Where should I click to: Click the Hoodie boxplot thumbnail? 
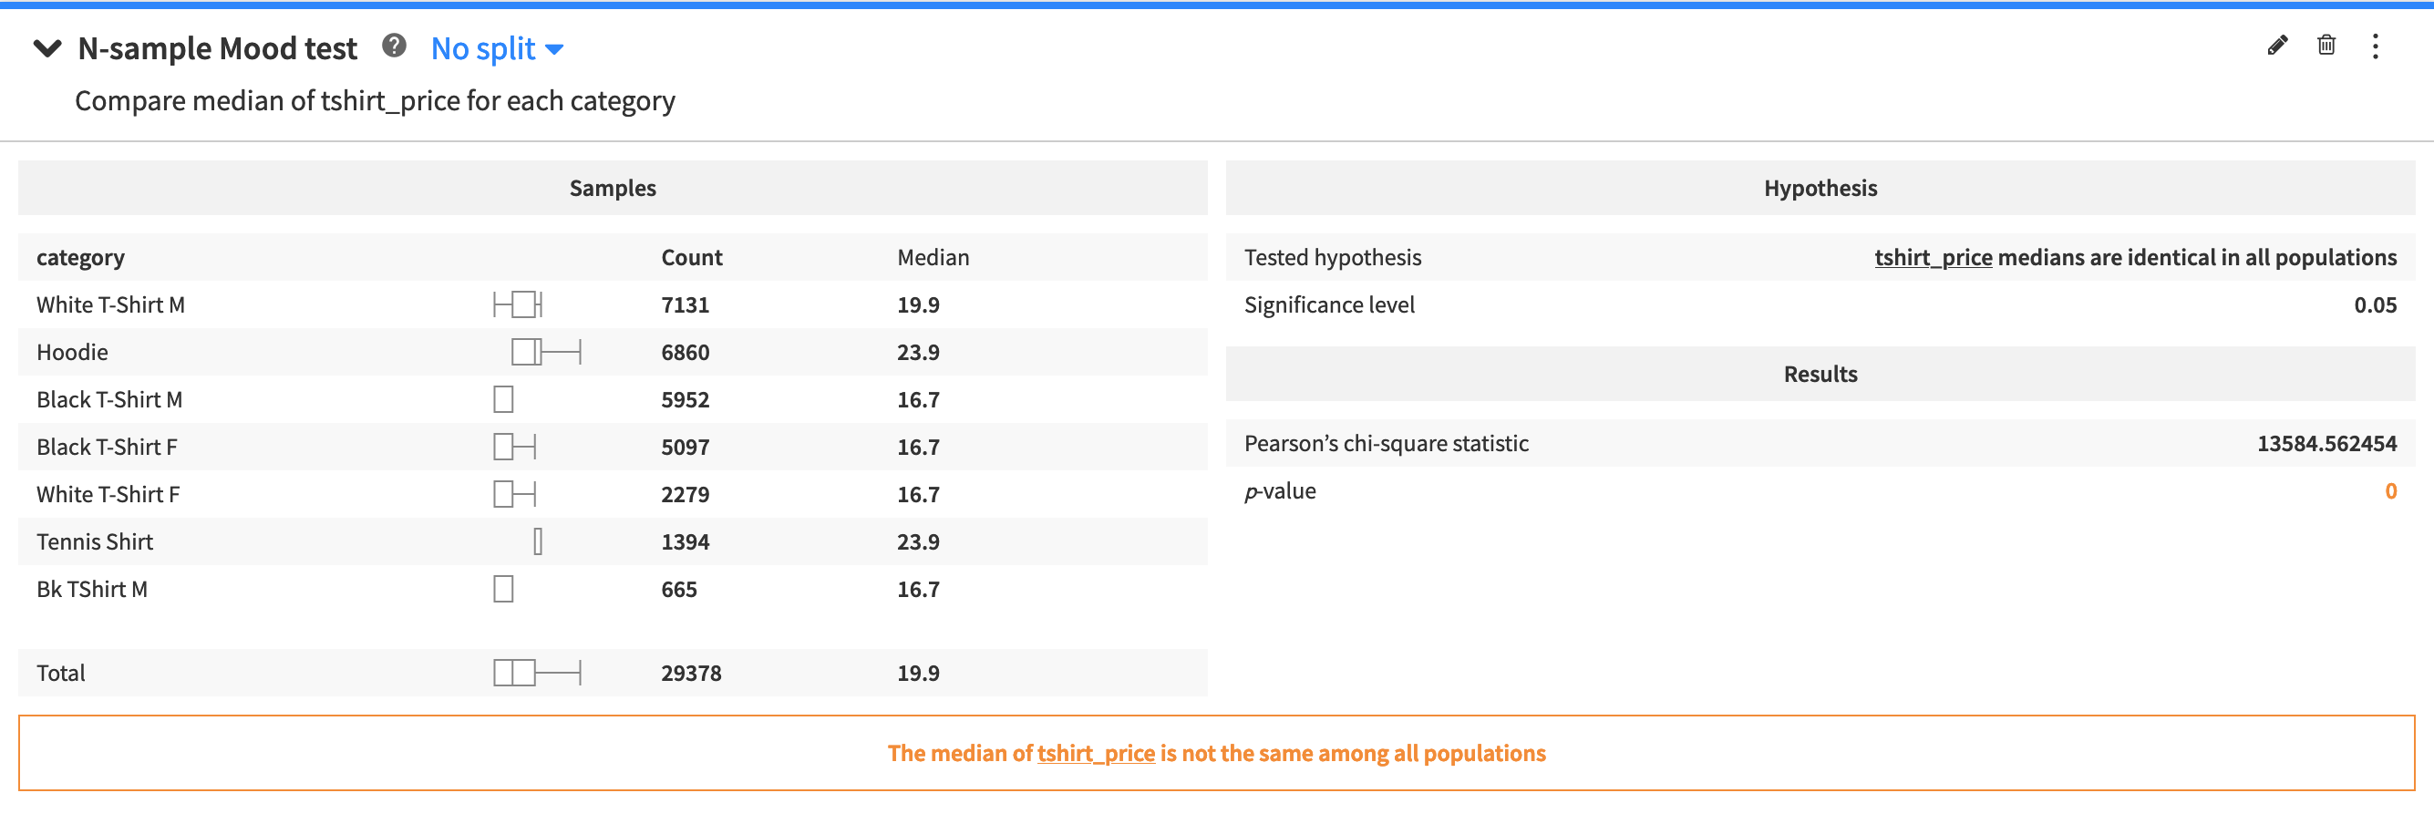(545, 353)
